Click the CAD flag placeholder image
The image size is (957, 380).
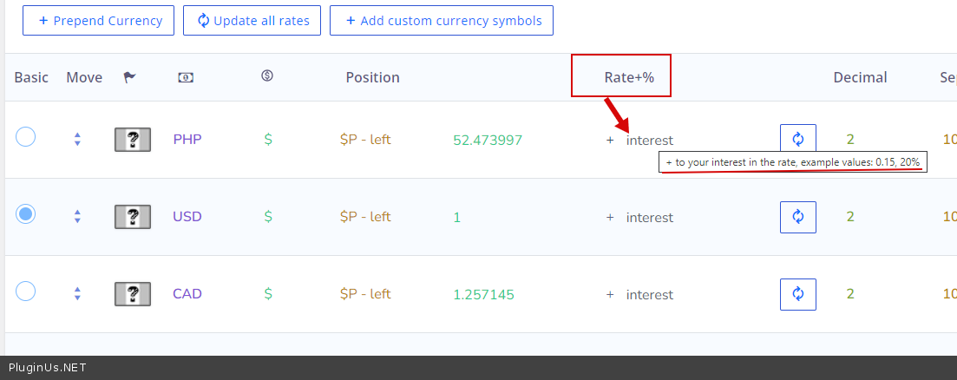(x=133, y=294)
